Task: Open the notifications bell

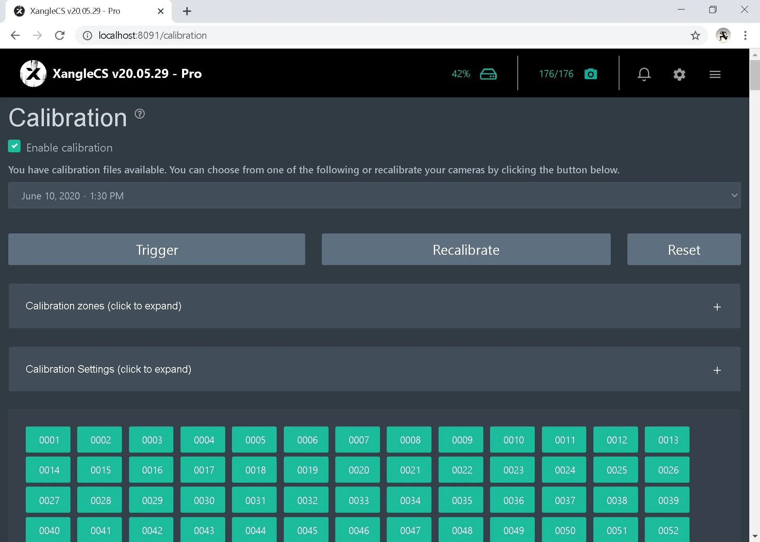Action: point(644,74)
